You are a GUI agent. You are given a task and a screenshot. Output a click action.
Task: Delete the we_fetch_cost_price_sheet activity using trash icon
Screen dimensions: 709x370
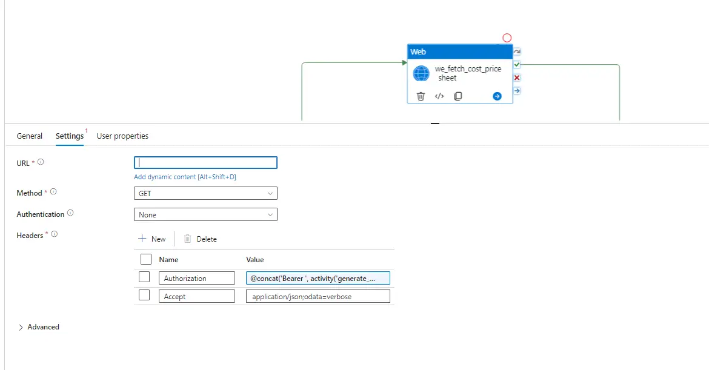point(421,95)
